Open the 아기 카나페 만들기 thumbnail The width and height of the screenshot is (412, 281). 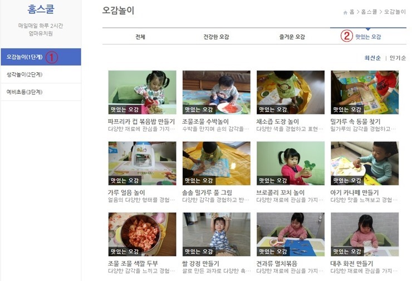(x=365, y=163)
